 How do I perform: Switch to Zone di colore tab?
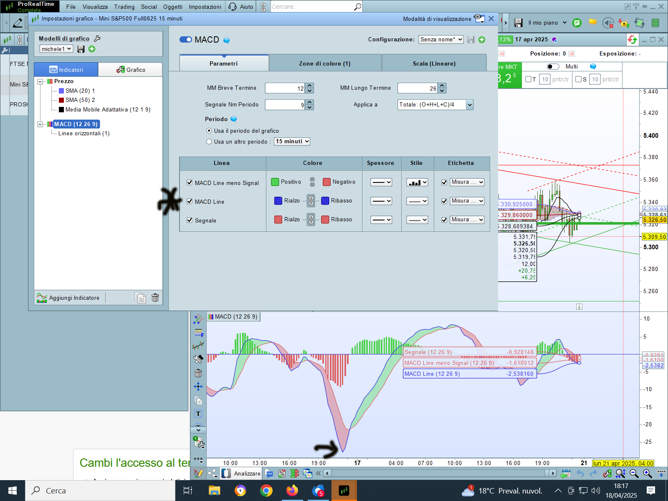[x=325, y=63]
